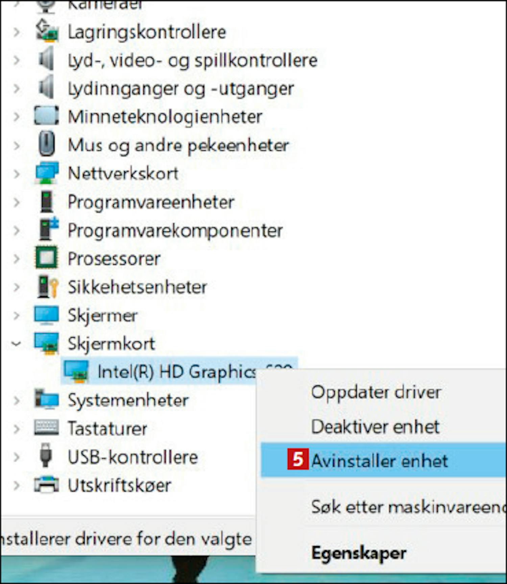The height and width of the screenshot is (584, 507).
Task: Open Egenskaper from the context menu
Action: [359, 554]
